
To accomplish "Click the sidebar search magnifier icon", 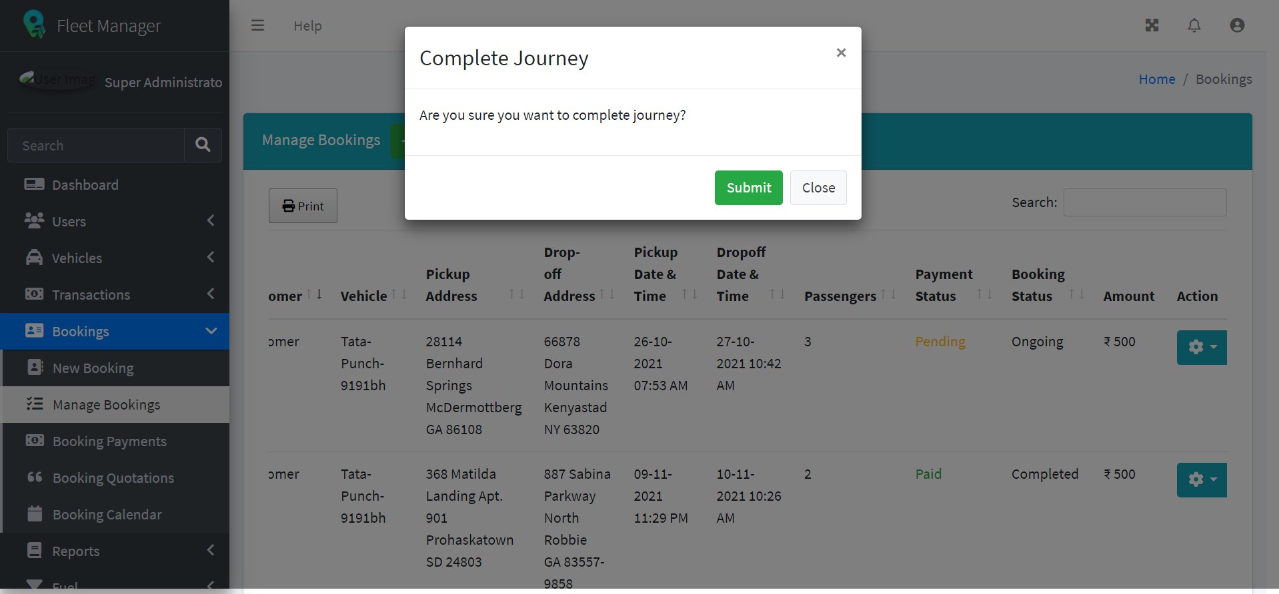I will (x=203, y=145).
